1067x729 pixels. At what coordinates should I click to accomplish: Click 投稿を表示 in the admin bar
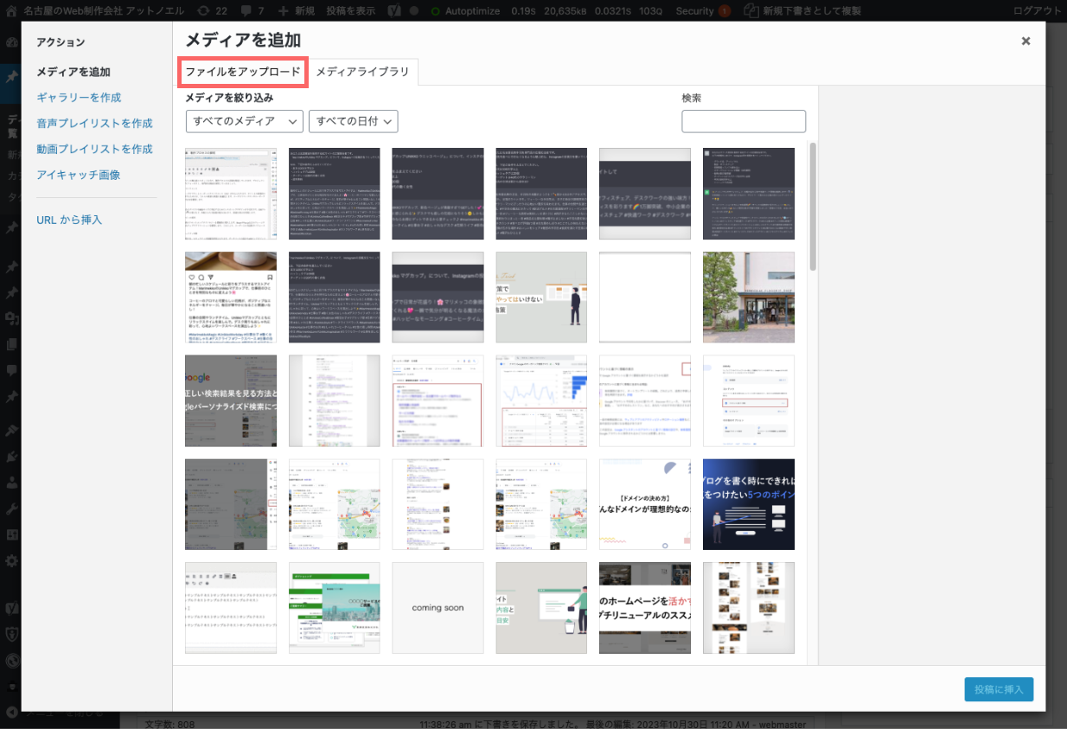click(x=351, y=11)
